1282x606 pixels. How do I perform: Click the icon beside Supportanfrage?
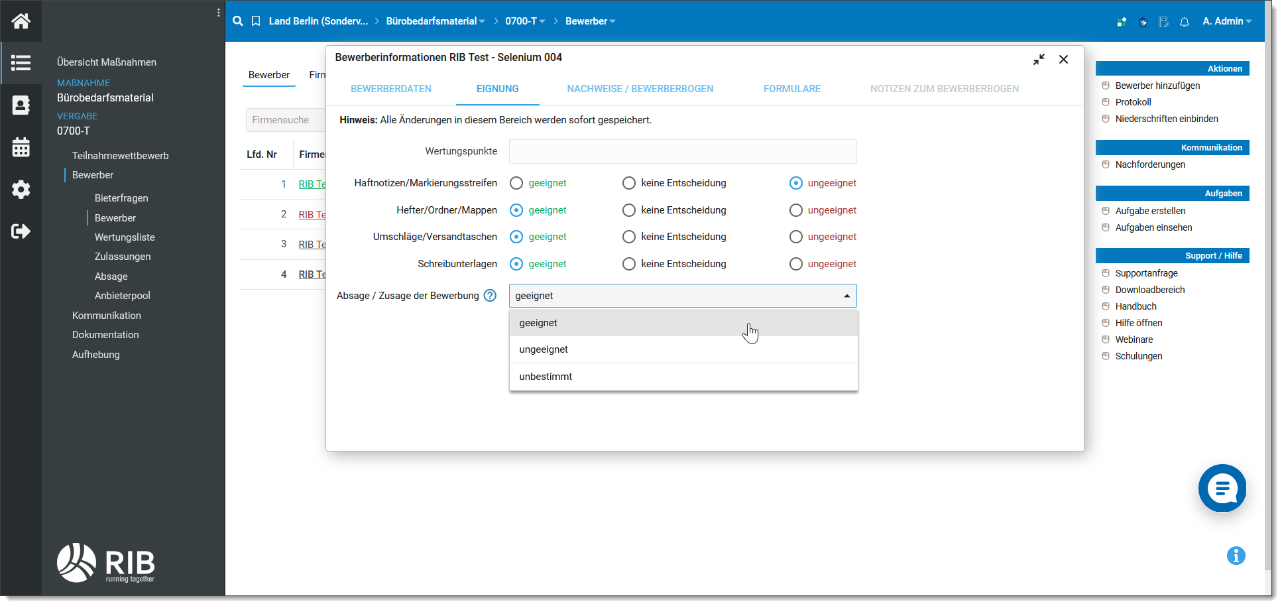1106,273
